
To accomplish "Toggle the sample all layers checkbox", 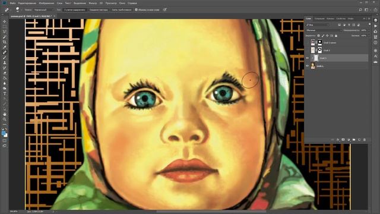I will coord(136,10).
